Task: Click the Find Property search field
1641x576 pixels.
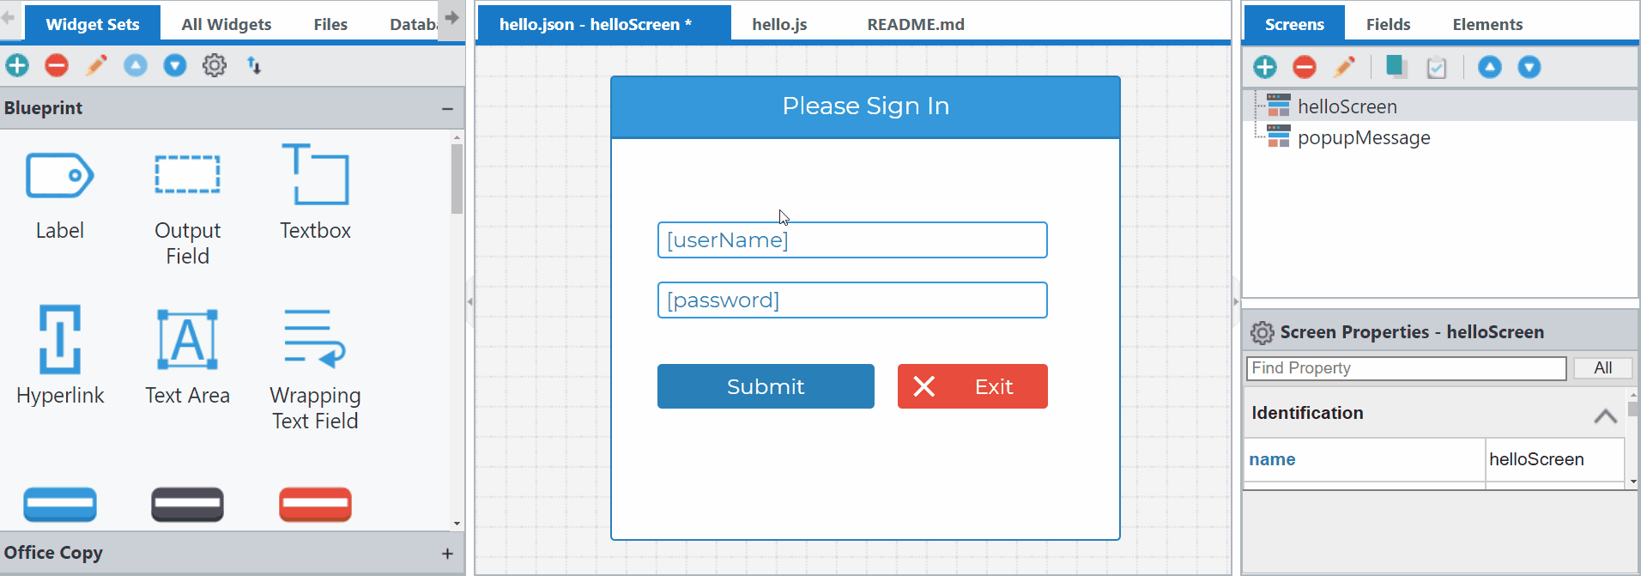Action: [x=1406, y=368]
